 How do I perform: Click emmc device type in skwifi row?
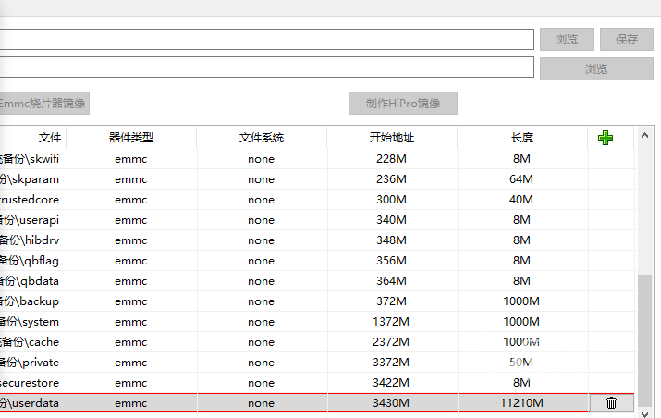(131, 159)
